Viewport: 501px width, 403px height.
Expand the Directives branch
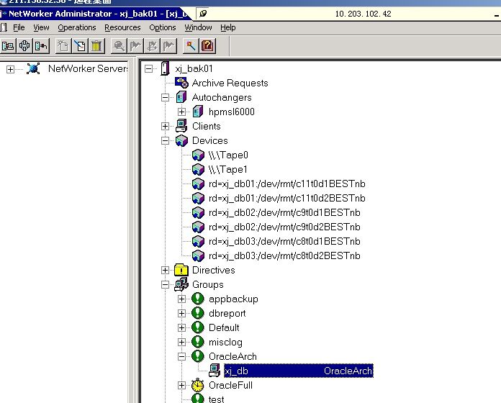[165, 270]
